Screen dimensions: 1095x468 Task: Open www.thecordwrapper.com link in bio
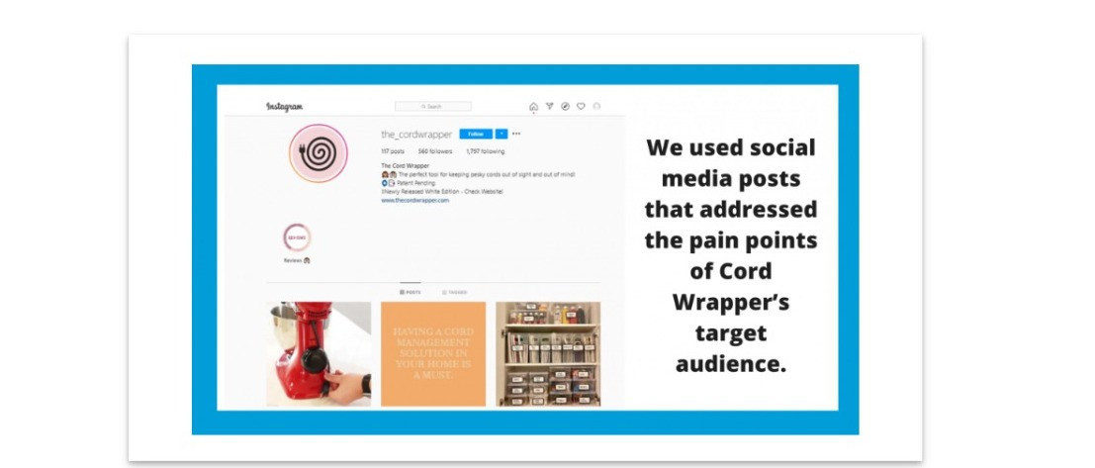pyautogui.click(x=415, y=200)
